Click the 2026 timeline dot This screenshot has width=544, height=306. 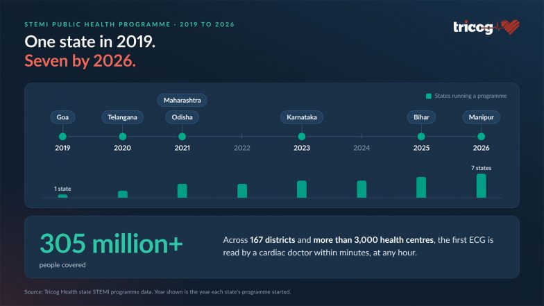pos(482,137)
